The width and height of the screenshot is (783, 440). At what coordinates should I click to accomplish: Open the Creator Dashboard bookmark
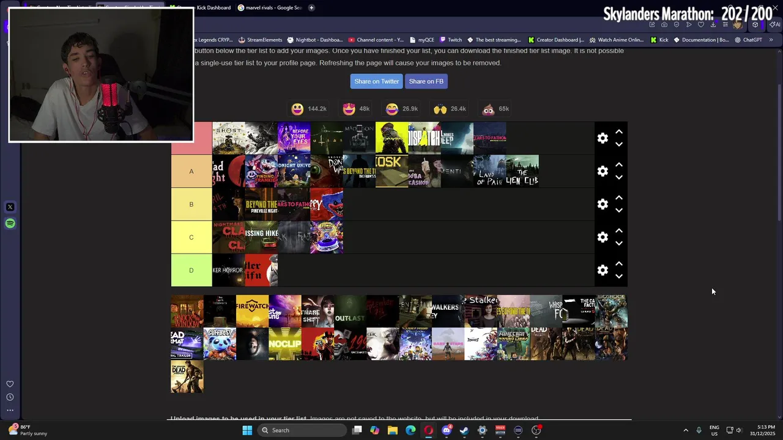coord(556,40)
